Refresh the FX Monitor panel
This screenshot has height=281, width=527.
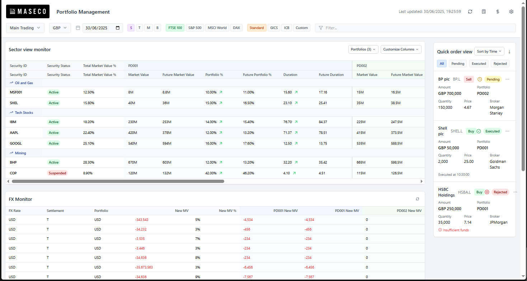pyautogui.click(x=418, y=199)
